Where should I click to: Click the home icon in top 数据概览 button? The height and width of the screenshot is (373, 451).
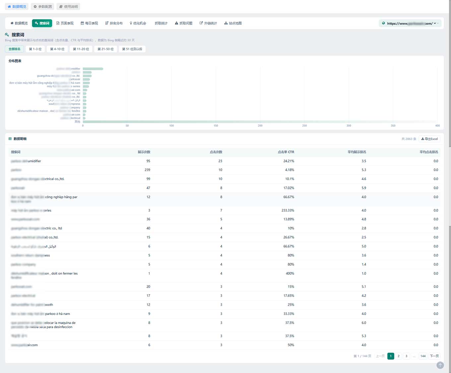tap(9, 7)
